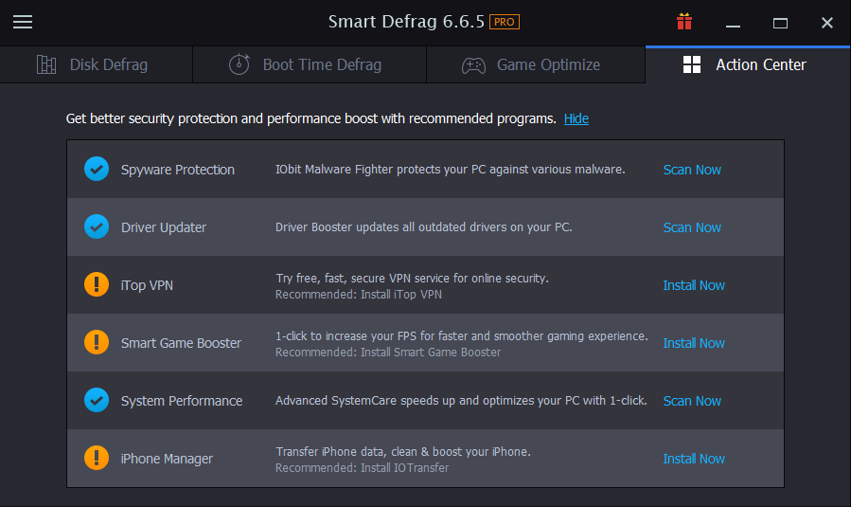Click the Driver Booster description text

(423, 226)
